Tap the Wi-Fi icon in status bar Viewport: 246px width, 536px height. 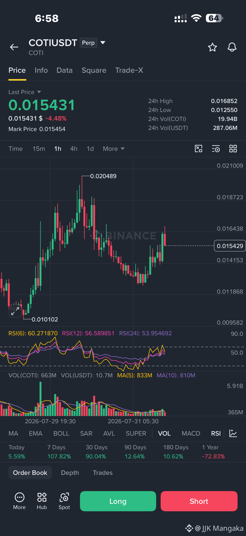(x=196, y=18)
